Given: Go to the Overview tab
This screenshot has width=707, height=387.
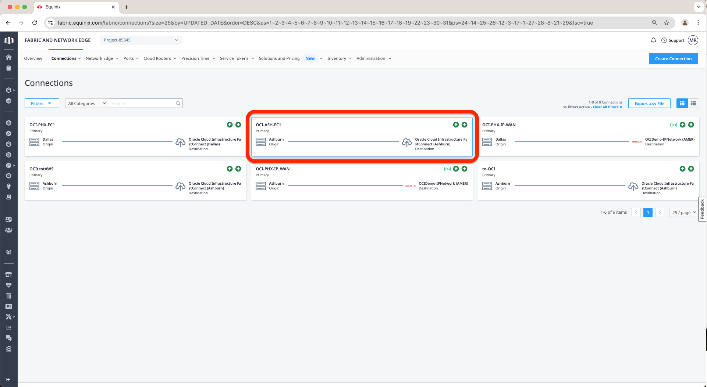Looking at the screenshot, I should pos(33,58).
